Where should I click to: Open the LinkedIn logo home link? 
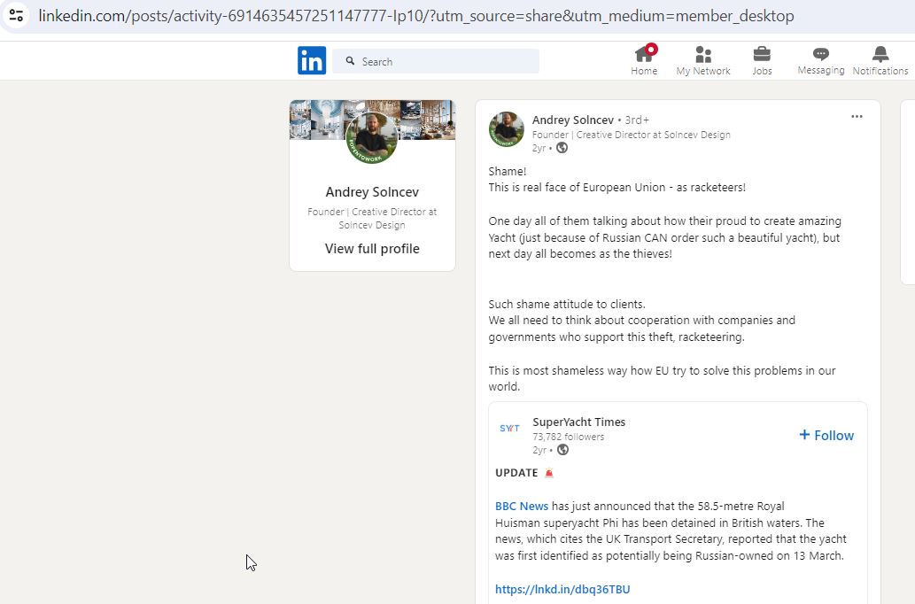tap(312, 61)
